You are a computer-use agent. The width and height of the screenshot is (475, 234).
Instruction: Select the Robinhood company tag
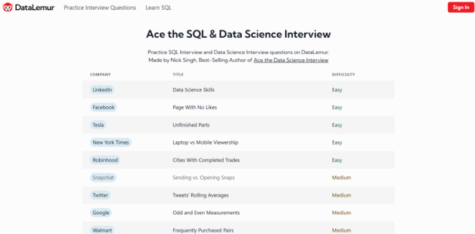pos(105,160)
